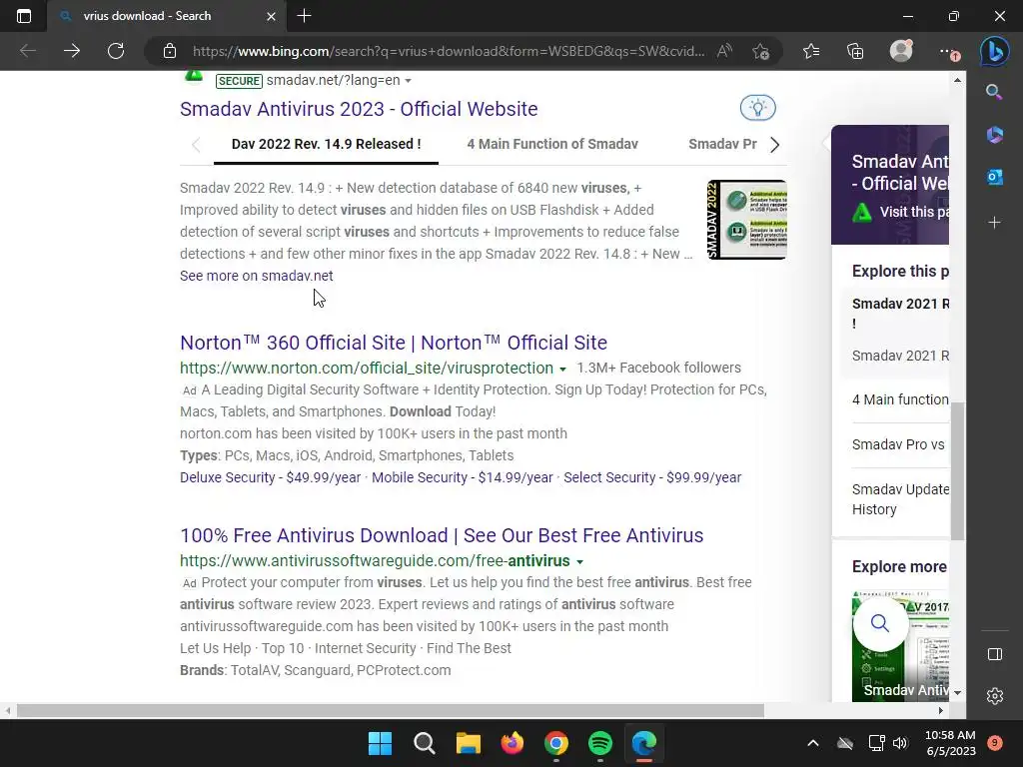Screen dimensions: 1023x767
Task: Click the visual search magnifier bubble
Action: point(879,623)
